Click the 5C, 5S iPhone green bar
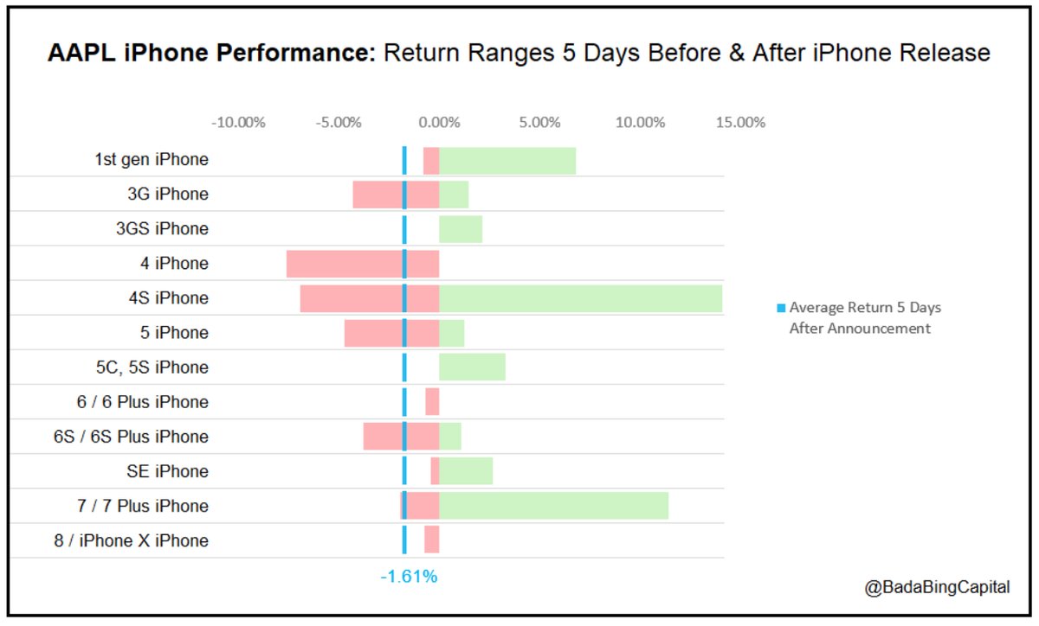The image size is (1039, 626). point(472,367)
